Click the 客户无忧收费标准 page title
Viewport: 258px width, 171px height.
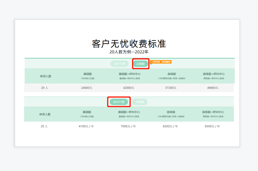(x=129, y=44)
